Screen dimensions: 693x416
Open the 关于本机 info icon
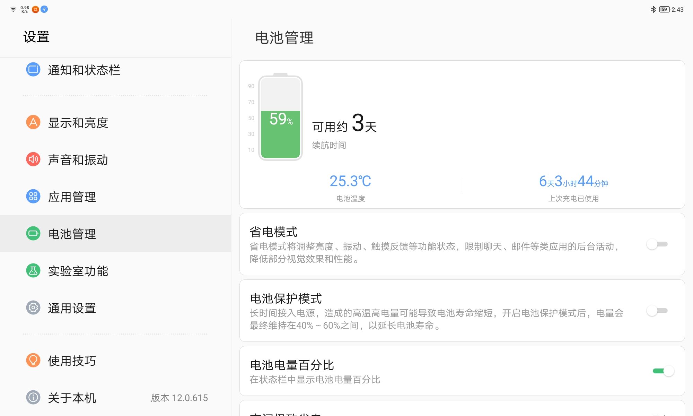pyautogui.click(x=33, y=398)
